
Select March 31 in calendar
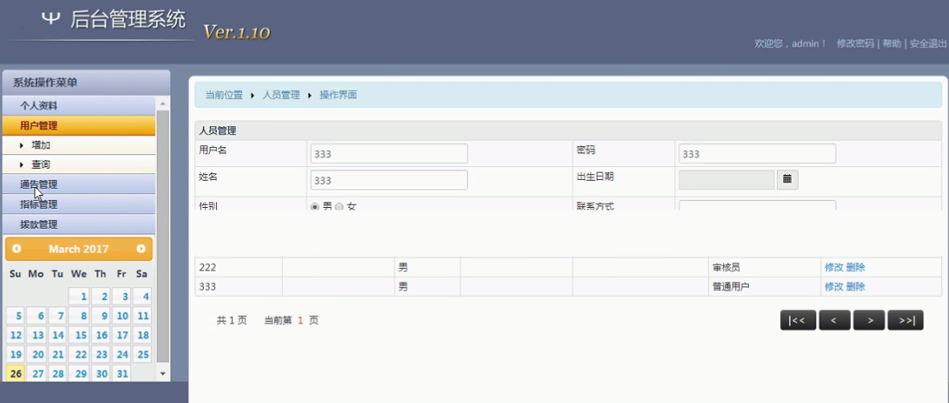click(x=121, y=373)
